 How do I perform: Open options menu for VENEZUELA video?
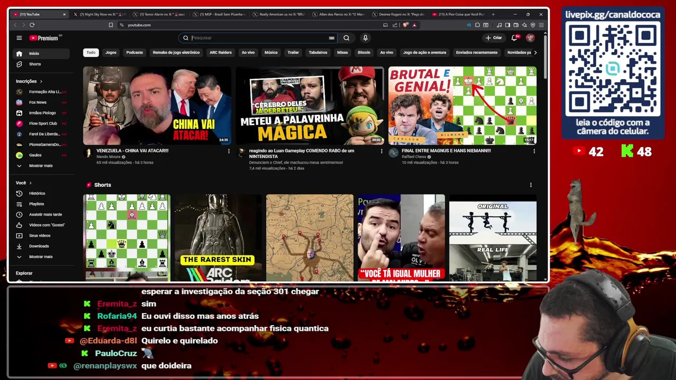pos(229,151)
